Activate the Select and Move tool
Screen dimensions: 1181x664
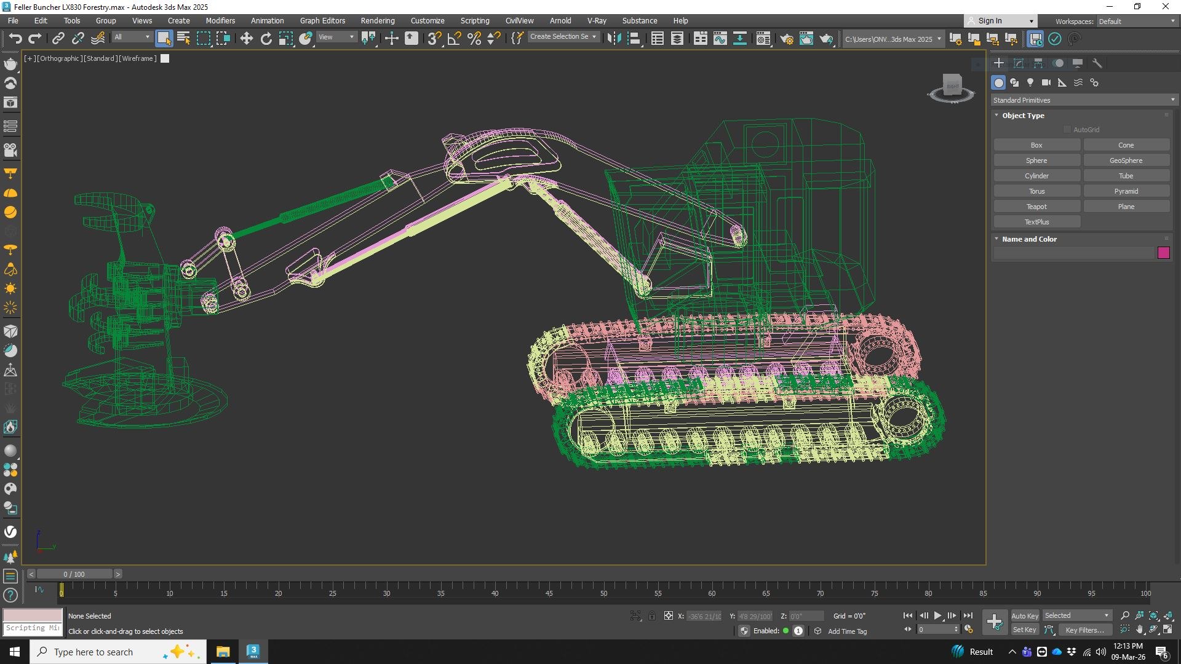[x=246, y=39]
